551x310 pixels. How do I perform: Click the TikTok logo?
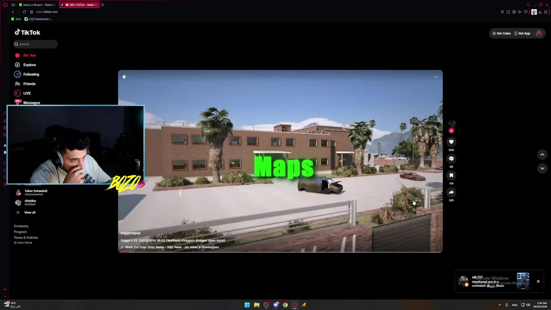(28, 32)
